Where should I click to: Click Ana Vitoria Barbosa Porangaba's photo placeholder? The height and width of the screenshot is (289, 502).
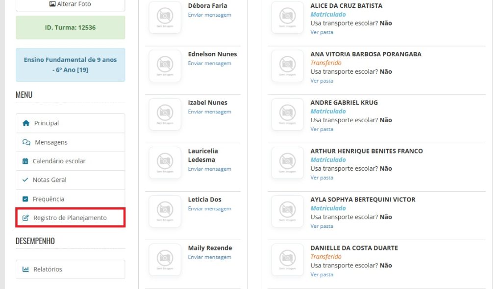pos(287,66)
